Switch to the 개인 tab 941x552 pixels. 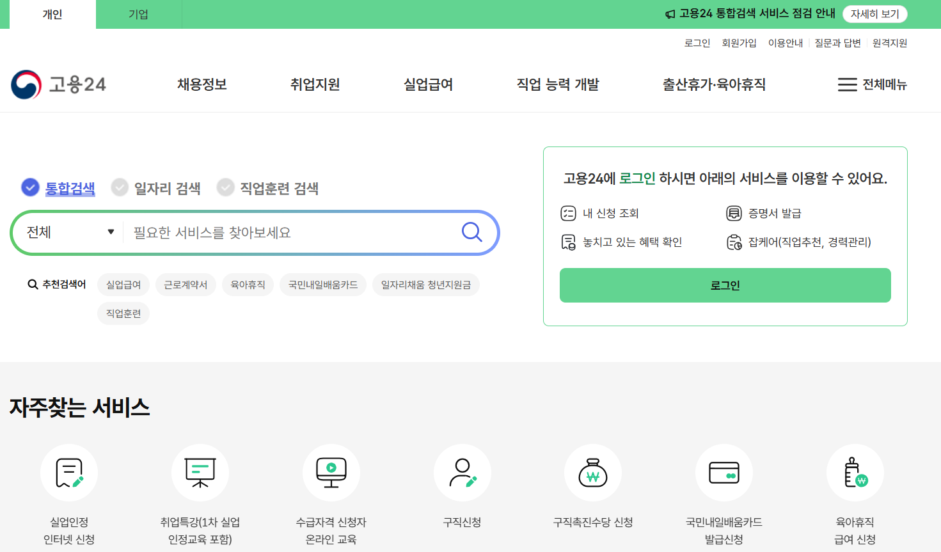(52, 14)
